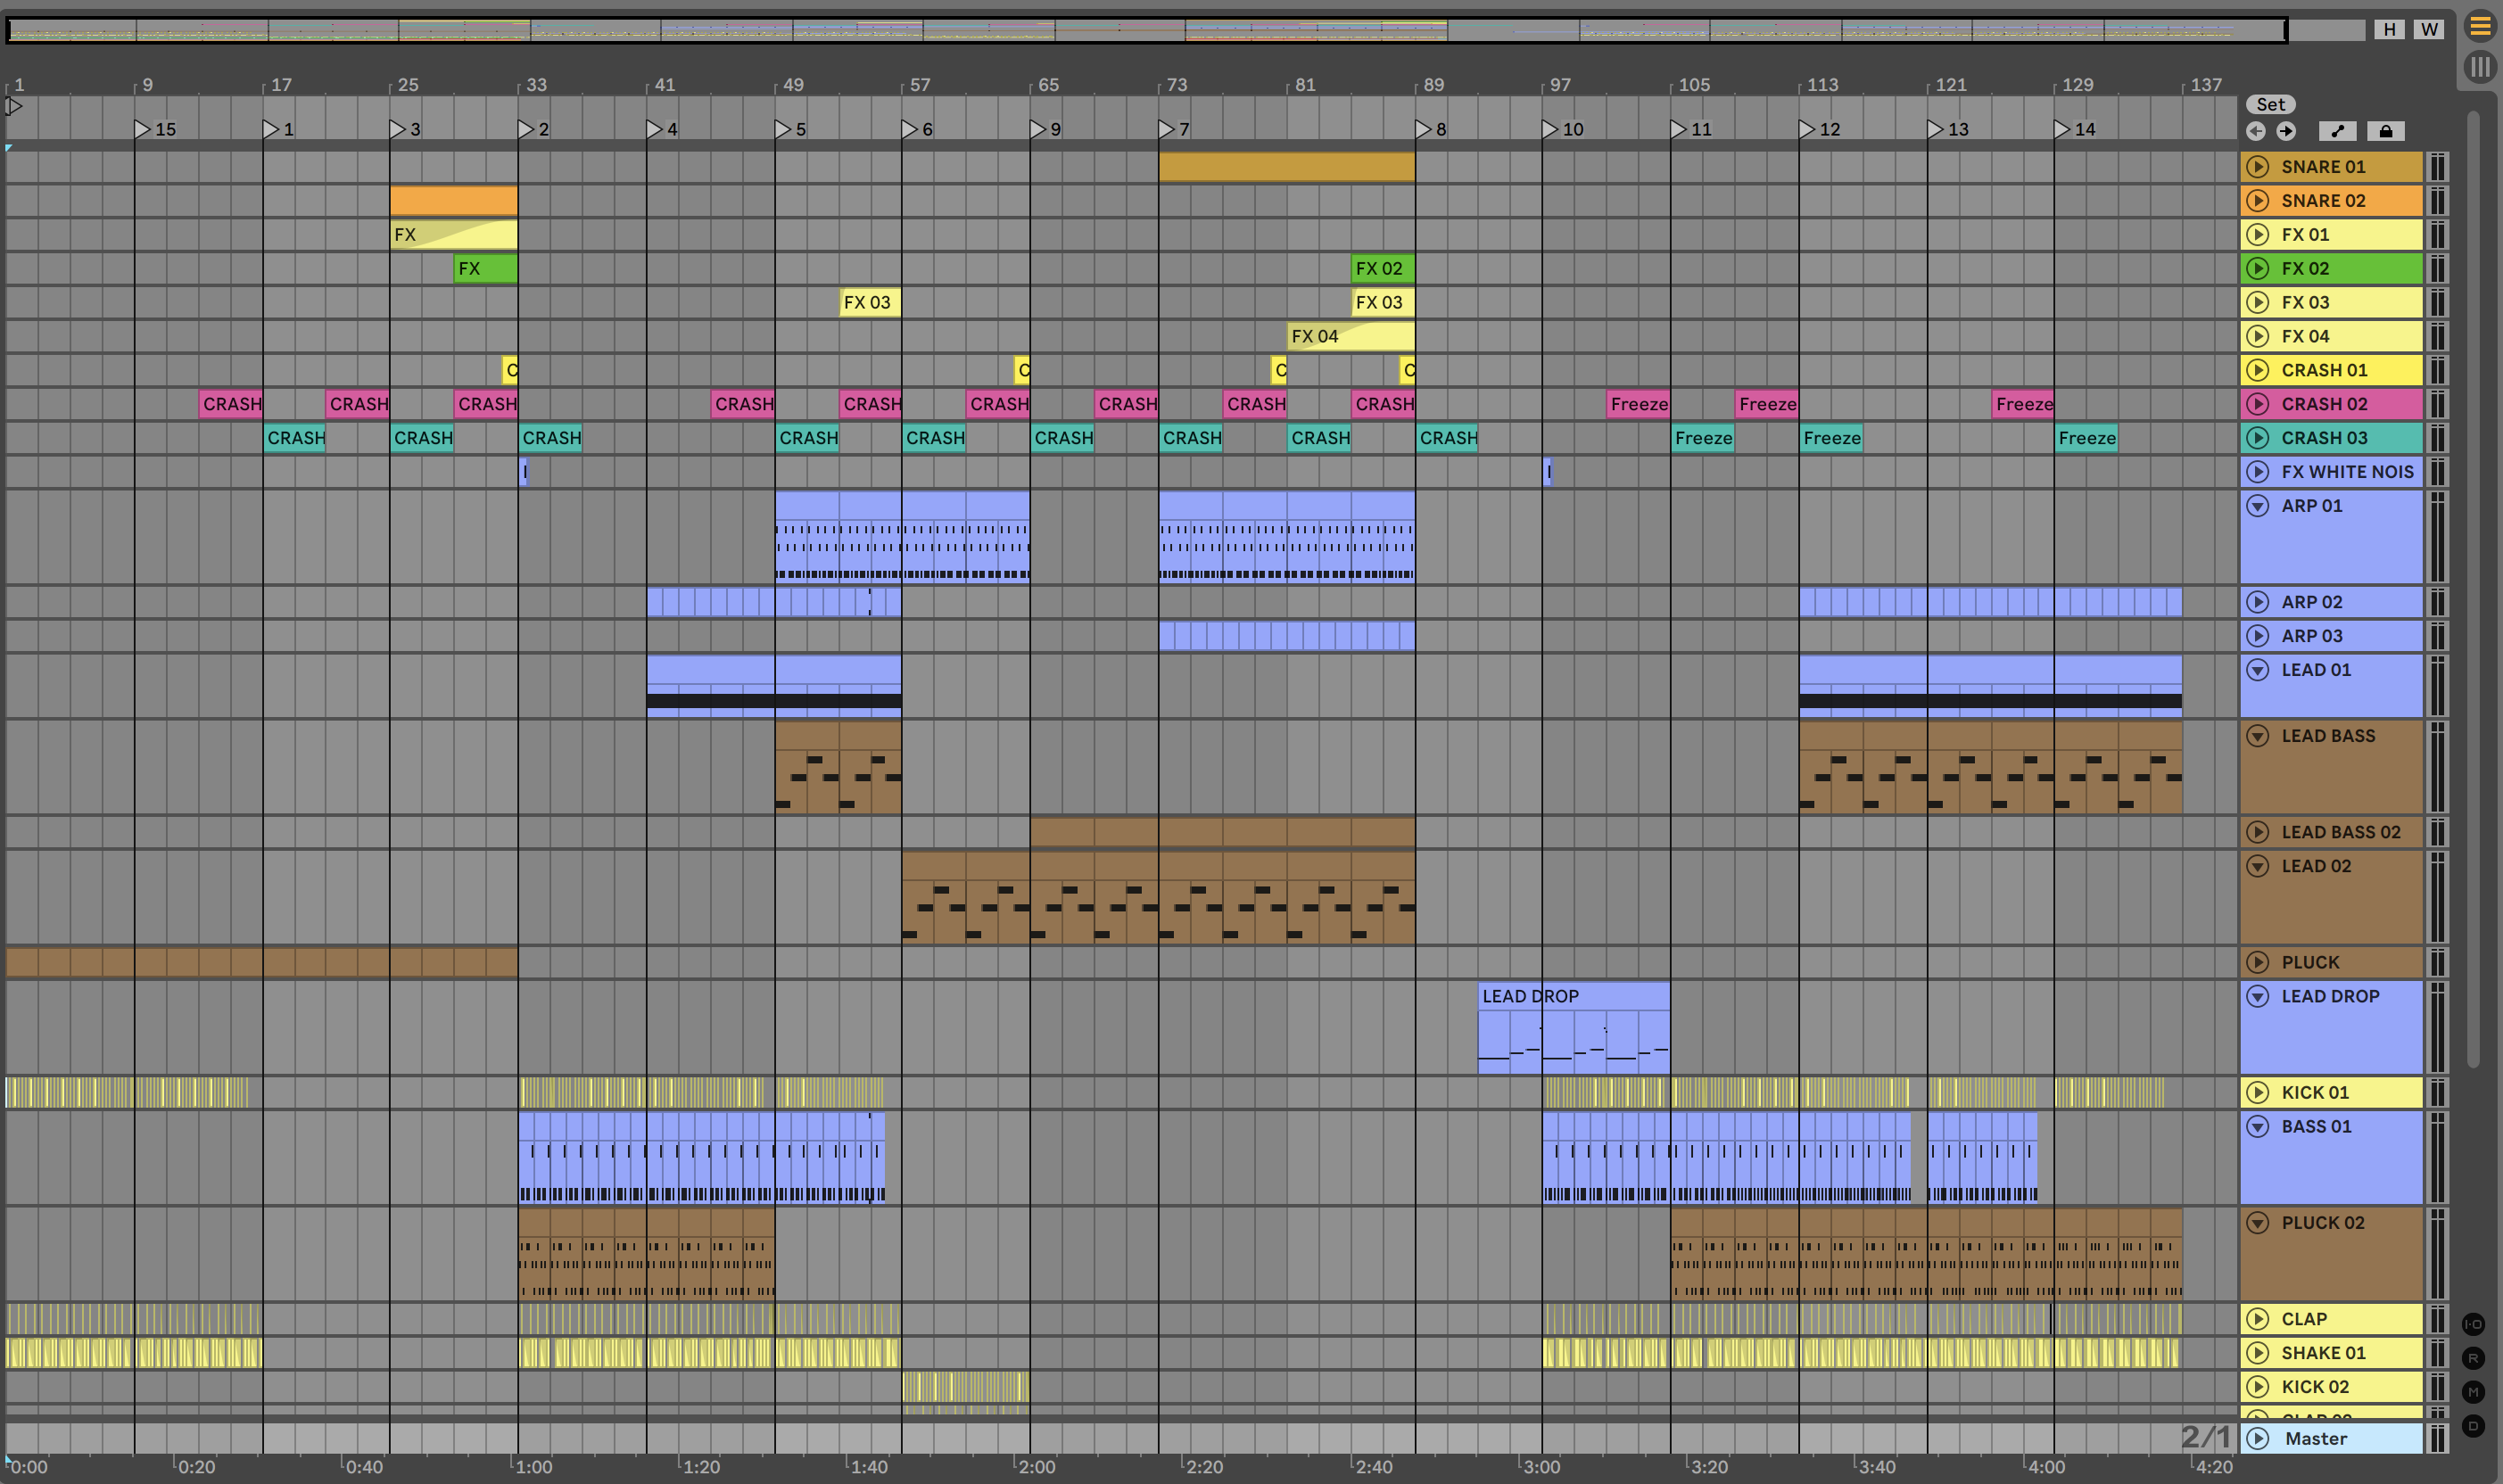Click the arrangement overview zoom bar
Image resolution: width=2503 pixels, height=1484 pixels.
[x=1146, y=30]
